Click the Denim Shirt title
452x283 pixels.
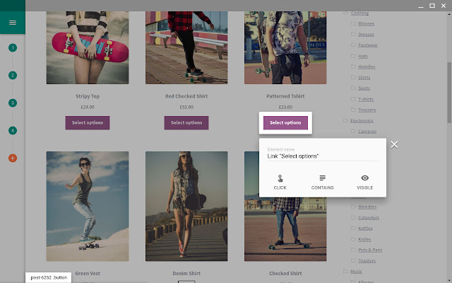(x=186, y=274)
